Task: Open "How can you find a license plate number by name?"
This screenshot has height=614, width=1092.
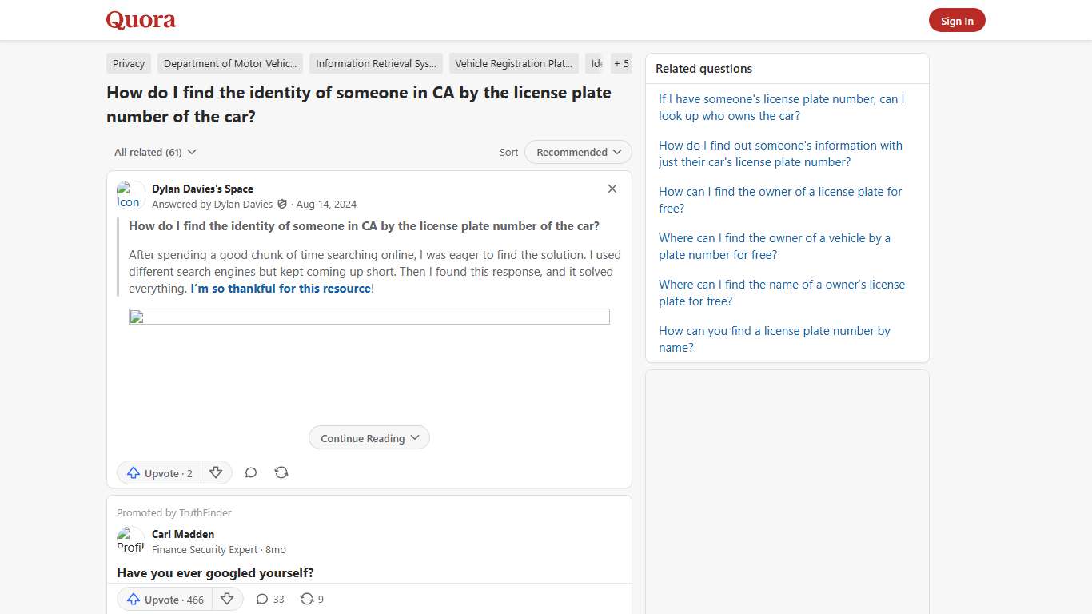Action: tap(774, 339)
